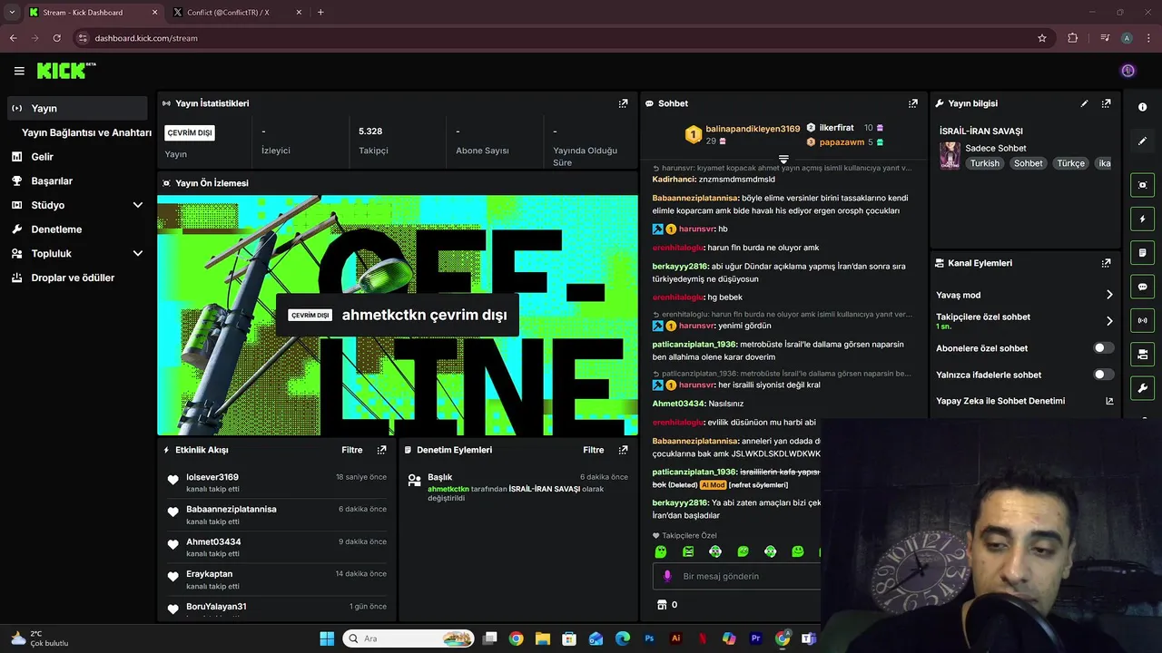This screenshot has height=653, width=1162.
Task: Launch Premiere Pro from the taskbar
Action: (x=755, y=638)
